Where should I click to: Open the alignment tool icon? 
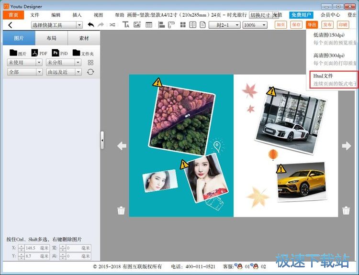tap(161, 24)
